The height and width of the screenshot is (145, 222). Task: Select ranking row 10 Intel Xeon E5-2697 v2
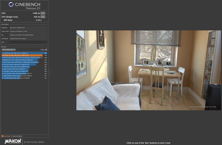(x=24, y=73)
